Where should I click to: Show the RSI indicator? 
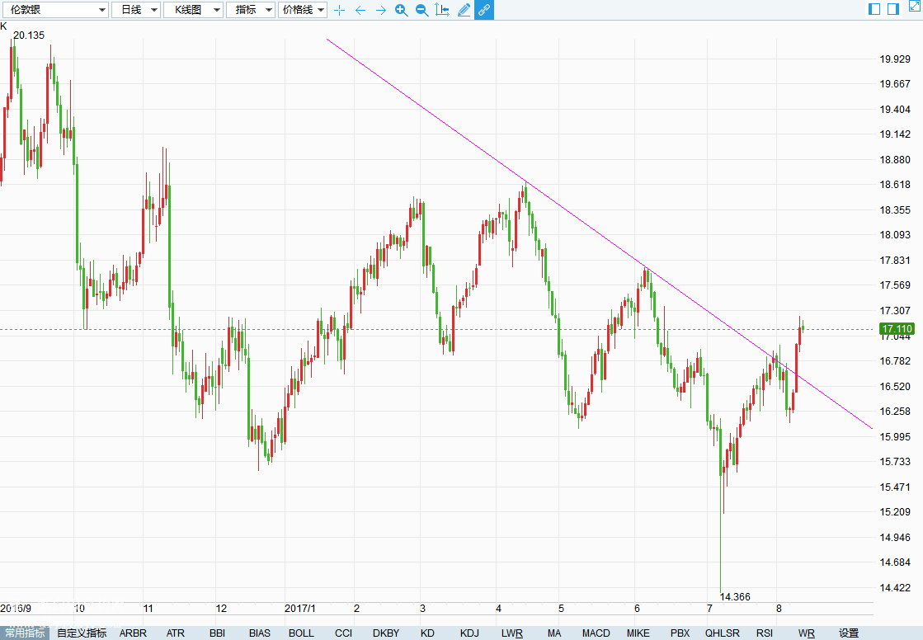click(764, 633)
